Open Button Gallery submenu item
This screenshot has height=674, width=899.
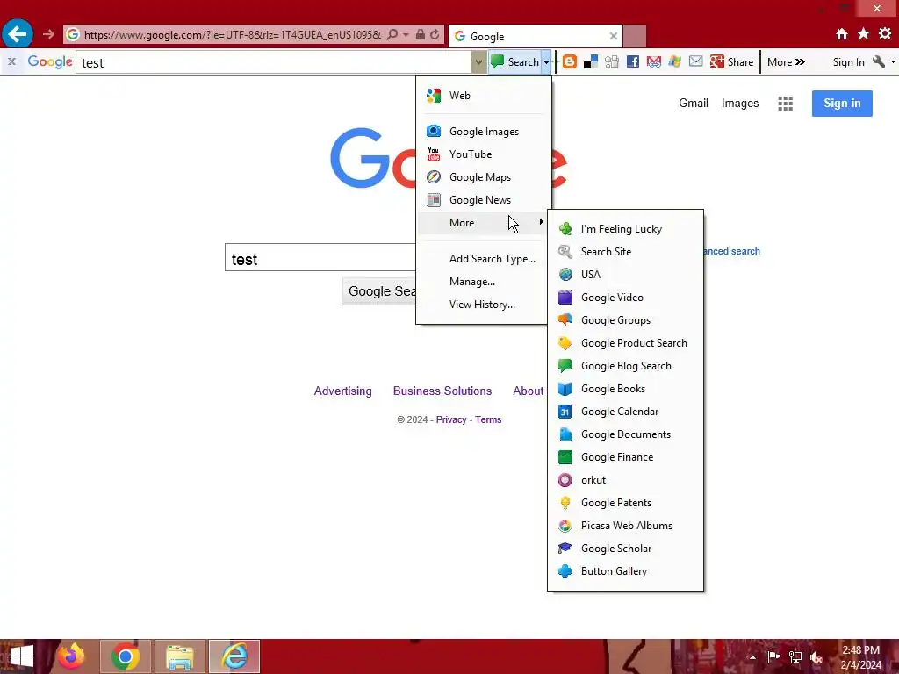625,571
